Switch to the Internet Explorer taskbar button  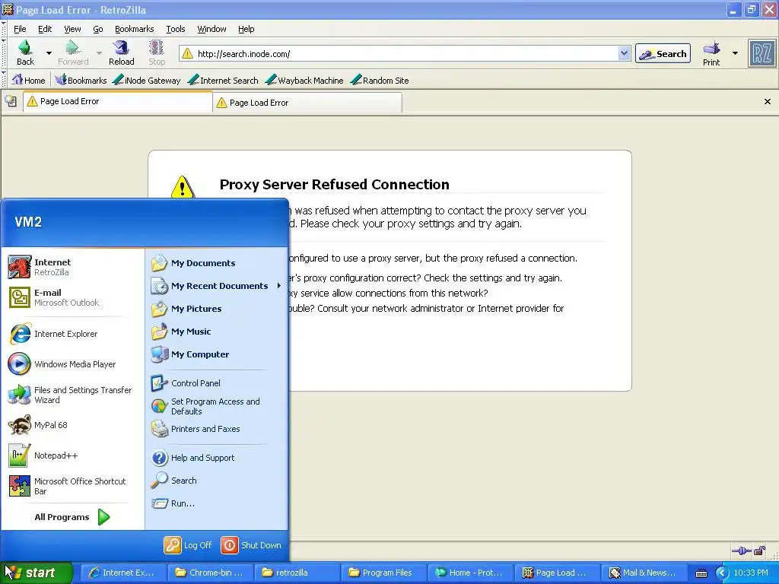point(123,573)
